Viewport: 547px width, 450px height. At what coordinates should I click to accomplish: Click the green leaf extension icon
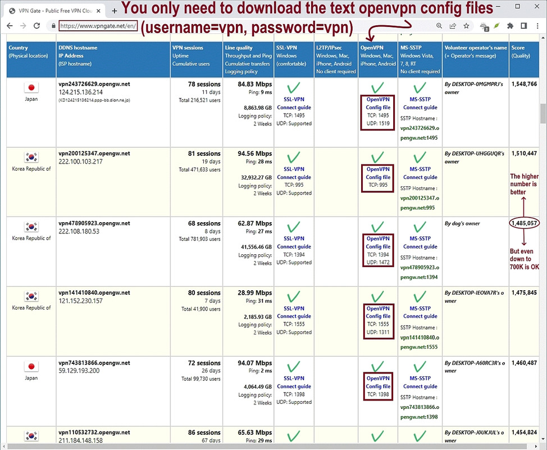coord(497,25)
